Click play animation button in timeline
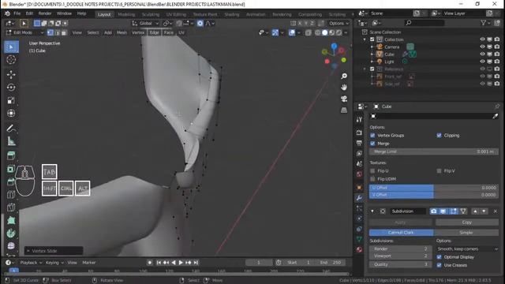 (x=181, y=263)
